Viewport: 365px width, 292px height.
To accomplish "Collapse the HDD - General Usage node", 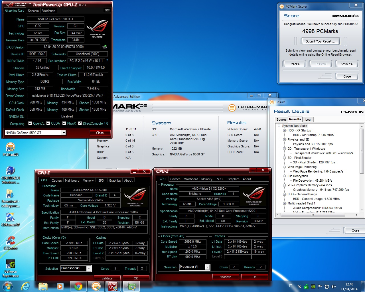I will [284, 194].
